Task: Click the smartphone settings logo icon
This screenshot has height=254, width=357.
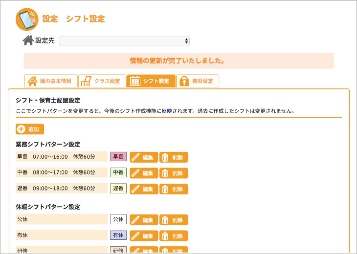Action: pos(27,20)
